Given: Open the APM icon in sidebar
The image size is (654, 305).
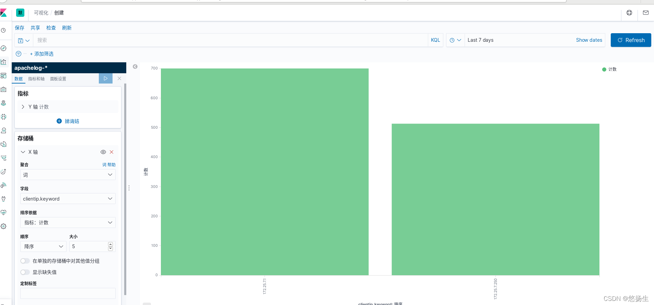Looking at the screenshot, I should click(3, 158).
